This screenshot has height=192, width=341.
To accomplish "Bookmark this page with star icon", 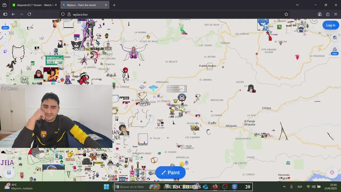I will tap(286, 14).
